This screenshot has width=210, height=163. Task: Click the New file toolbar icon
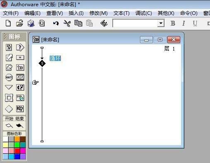(x=8, y=23)
